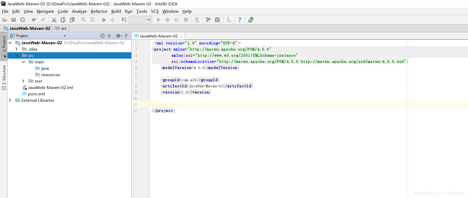
Task: Click the Find magnifier icon
Action: (83, 20)
